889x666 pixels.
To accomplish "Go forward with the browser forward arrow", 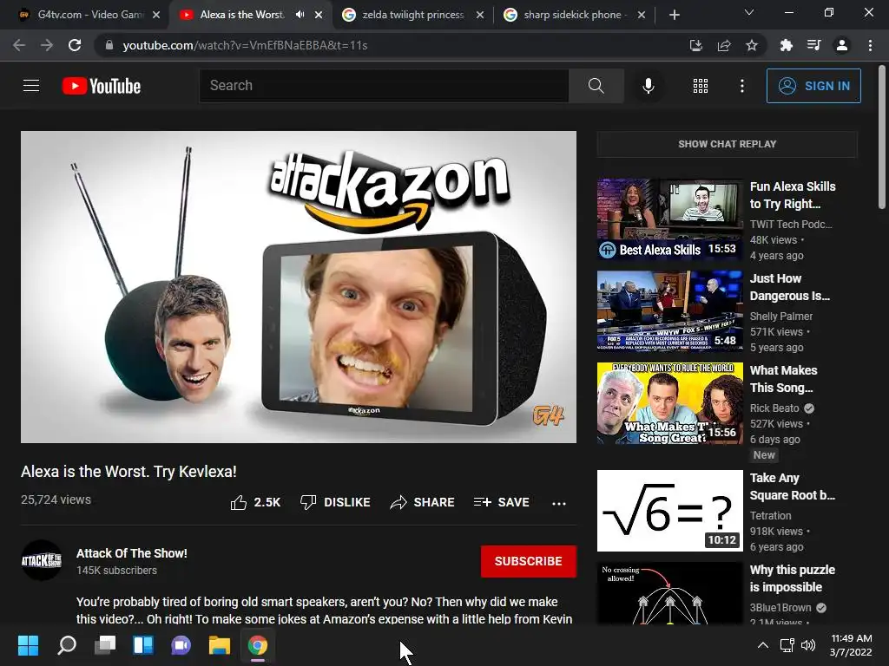I will (x=47, y=45).
